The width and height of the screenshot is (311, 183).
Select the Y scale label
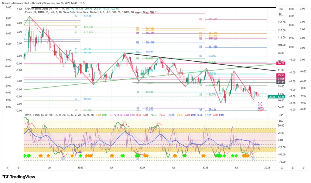(x=8, y=168)
